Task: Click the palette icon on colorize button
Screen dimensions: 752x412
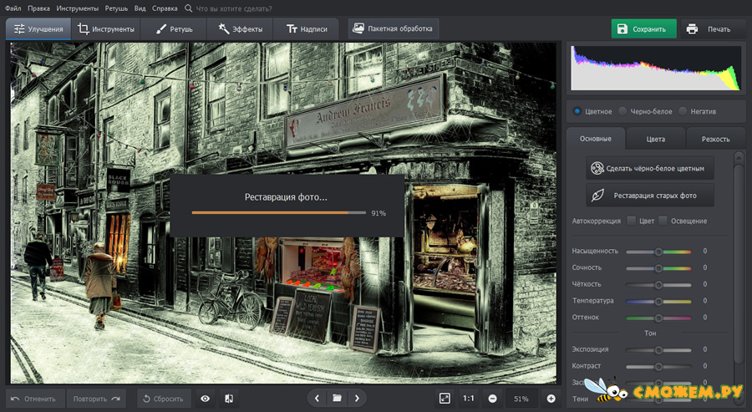Action: pos(597,168)
